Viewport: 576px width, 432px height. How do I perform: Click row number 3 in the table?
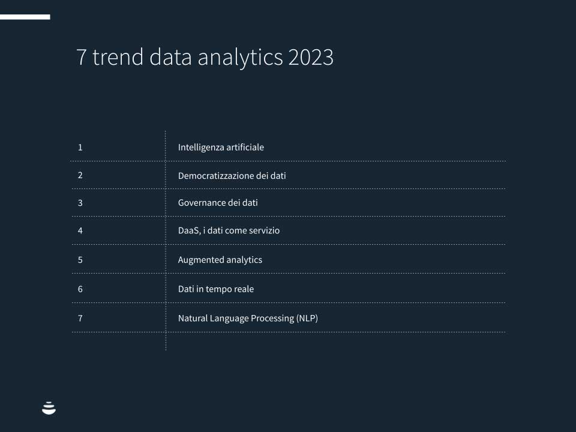tap(80, 203)
